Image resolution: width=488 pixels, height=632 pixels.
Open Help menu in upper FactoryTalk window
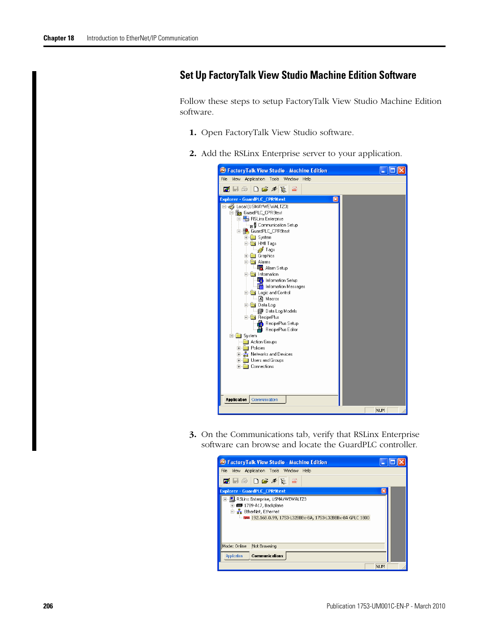point(306,179)
